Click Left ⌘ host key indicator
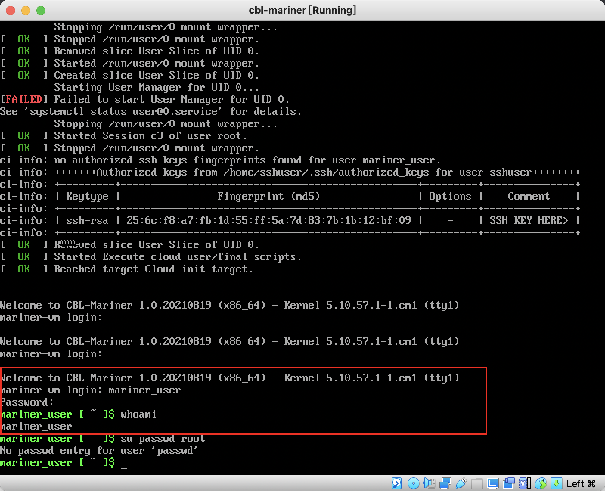 [x=581, y=483]
